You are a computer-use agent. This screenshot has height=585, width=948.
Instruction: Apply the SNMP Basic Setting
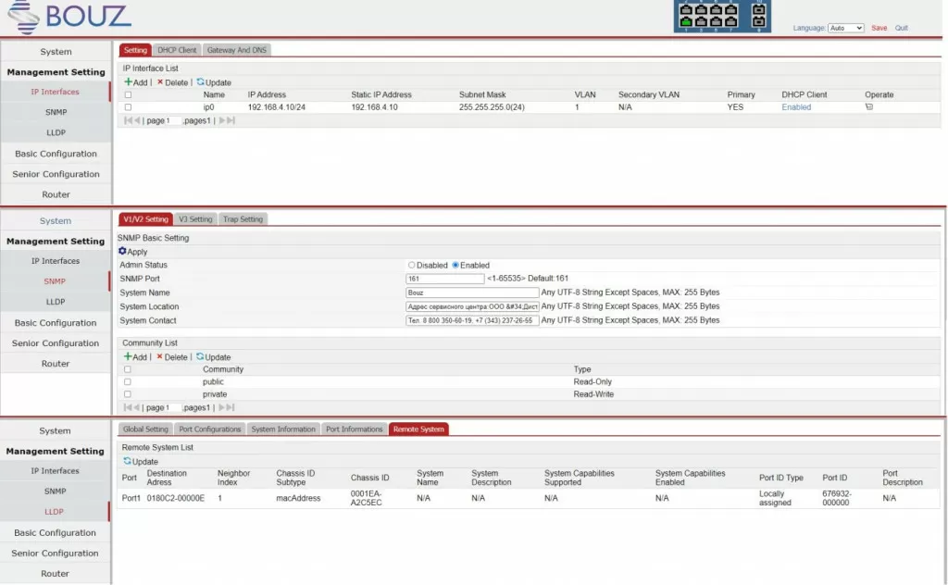pos(133,252)
